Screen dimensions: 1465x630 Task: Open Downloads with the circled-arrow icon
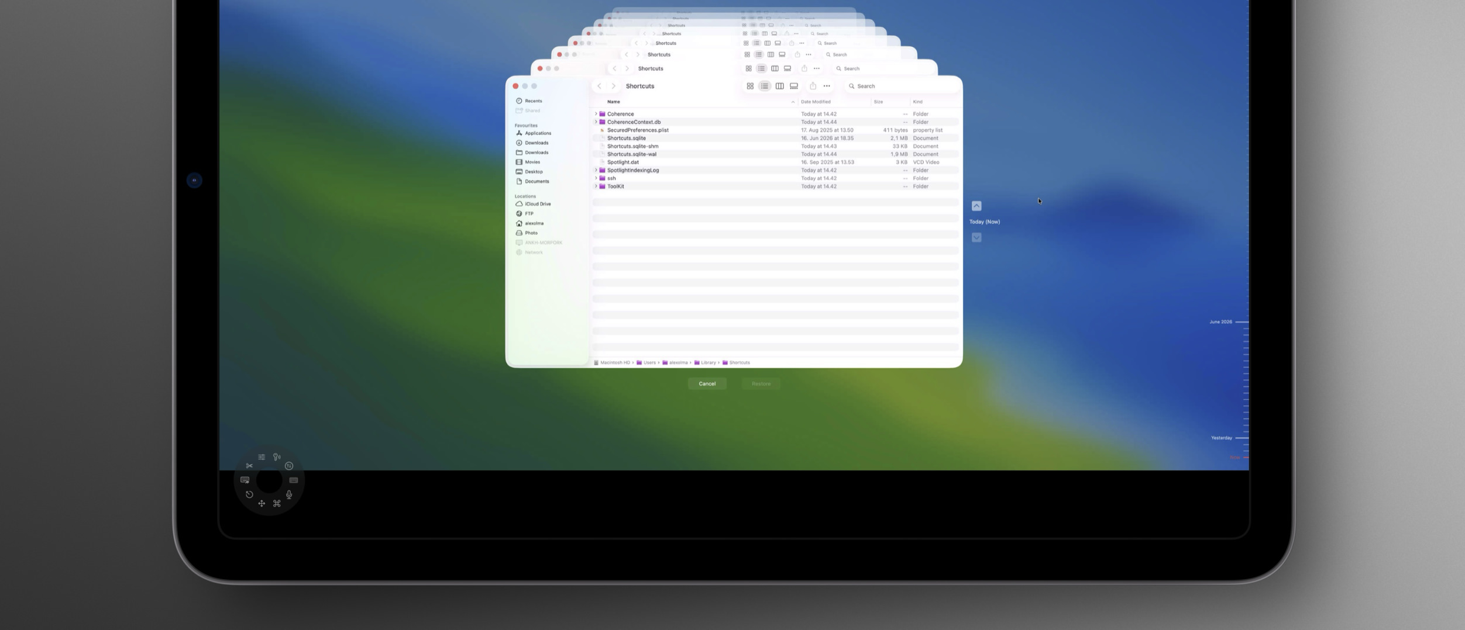coord(532,143)
